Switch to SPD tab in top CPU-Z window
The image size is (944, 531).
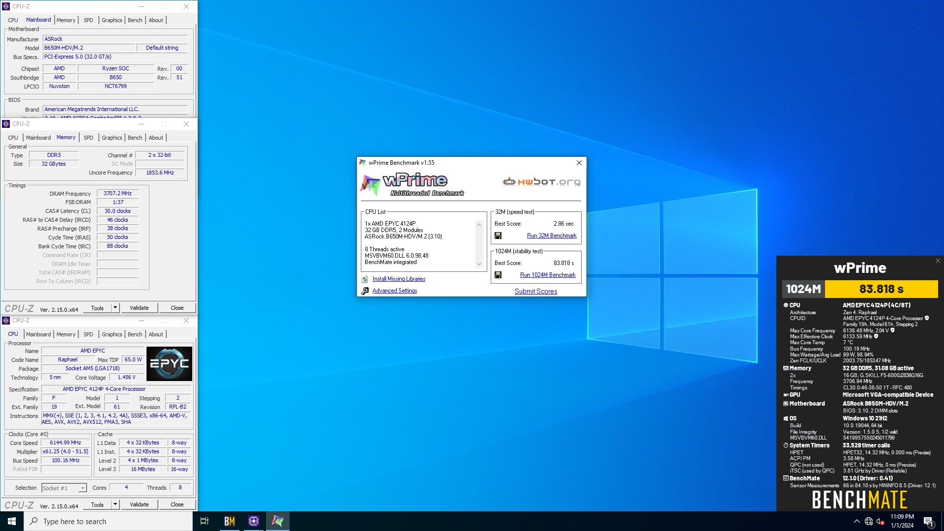click(x=88, y=20)
